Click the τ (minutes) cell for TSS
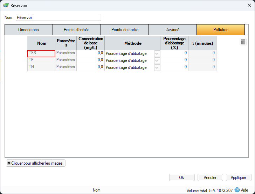Image resolution: width=255 pixels, height=194 pixels. (202, 54)
